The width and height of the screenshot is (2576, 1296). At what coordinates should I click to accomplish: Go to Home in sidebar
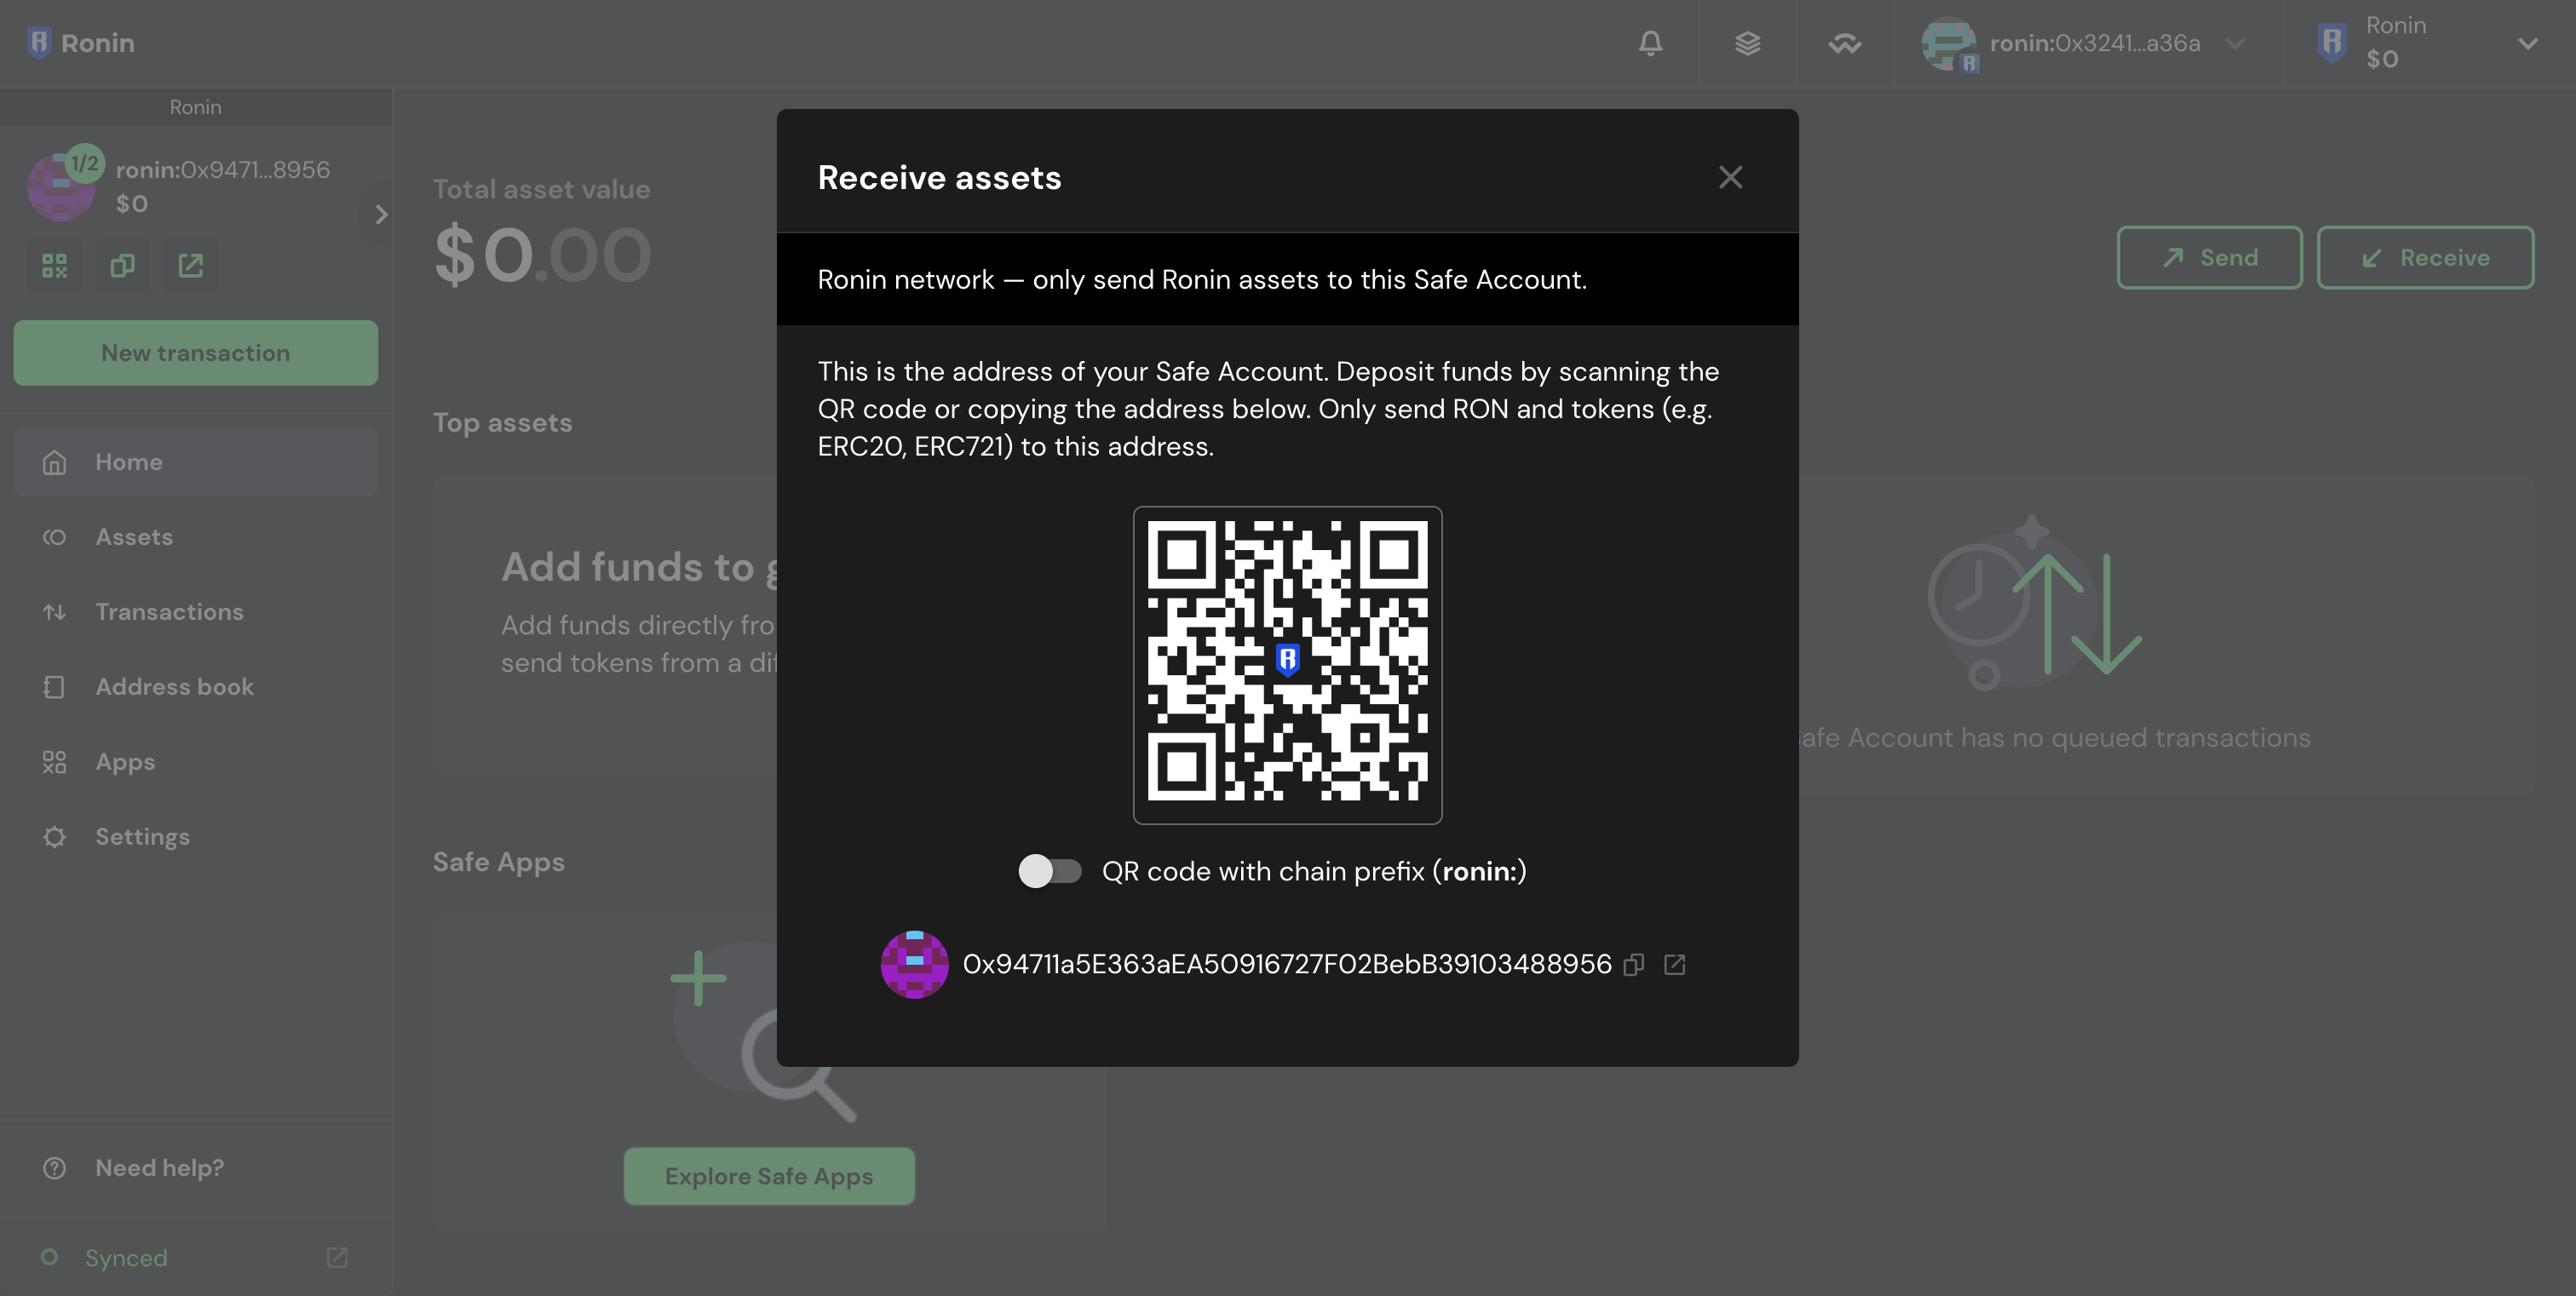195,462
